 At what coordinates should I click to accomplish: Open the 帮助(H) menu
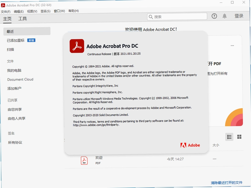coord(73,11)
